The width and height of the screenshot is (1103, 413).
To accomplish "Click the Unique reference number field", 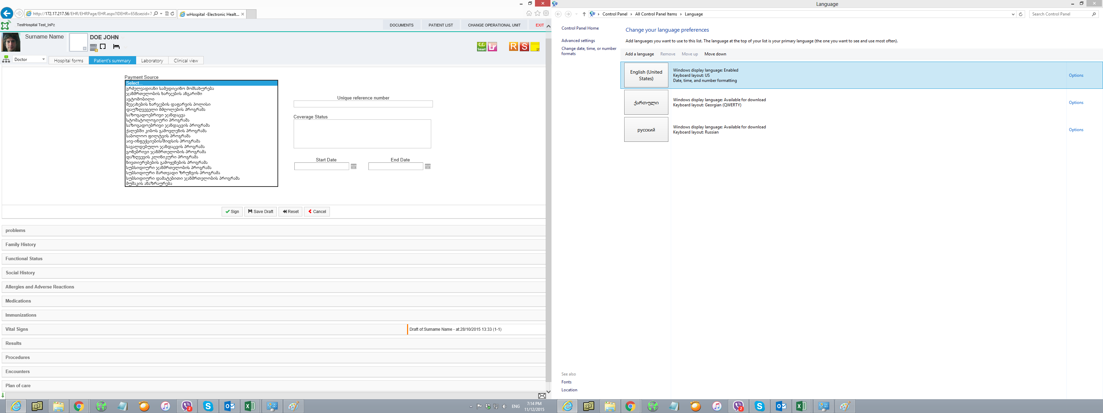I will pyautogui.click(x=363, y=104).
